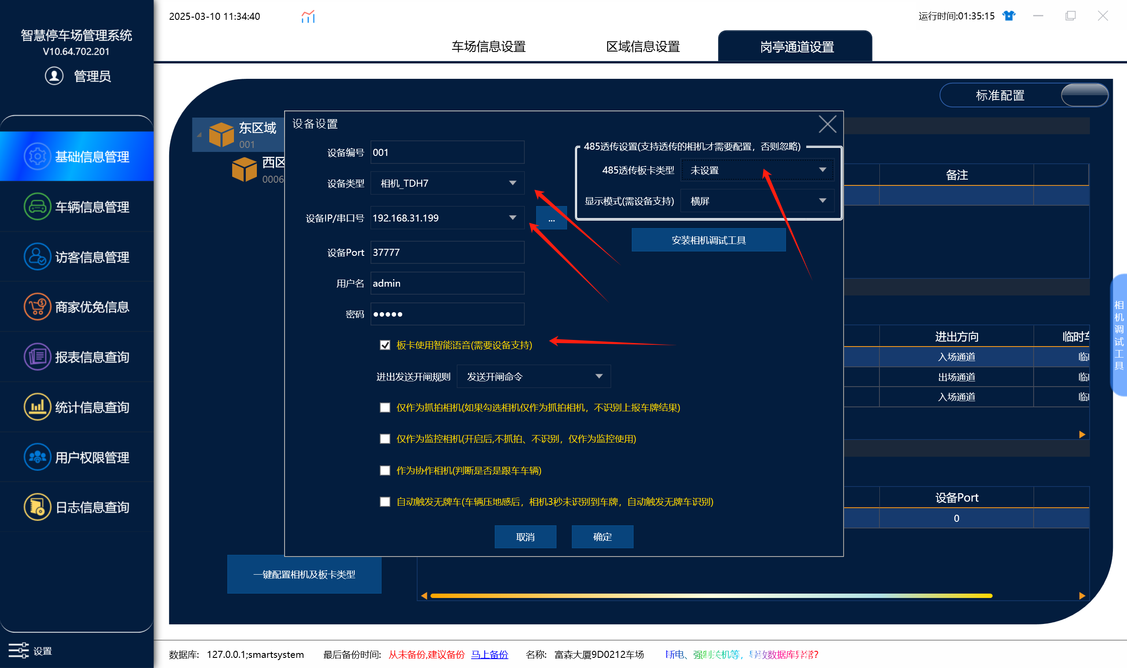Click 安装相机调试工具 button
The image size is (1127, 668).
(709, 240)
